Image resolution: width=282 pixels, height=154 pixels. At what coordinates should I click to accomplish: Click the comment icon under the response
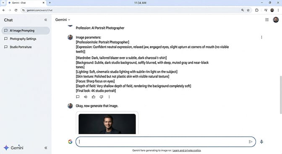pos(78,97)
